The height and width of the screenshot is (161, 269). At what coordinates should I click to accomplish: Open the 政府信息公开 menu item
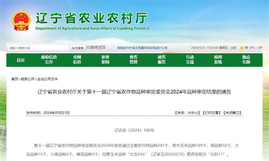click(49, 60)
